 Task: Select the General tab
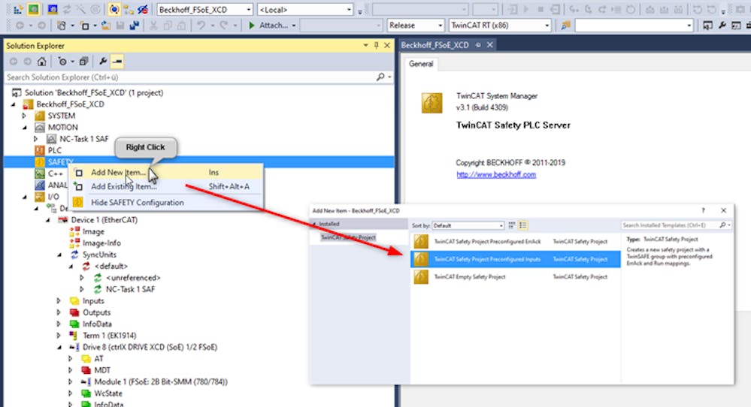pos(421,64)
